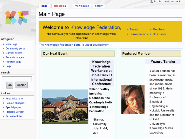Click the Knowledge Federation logo
185x139 pixels.
click(x=17, y=18)
